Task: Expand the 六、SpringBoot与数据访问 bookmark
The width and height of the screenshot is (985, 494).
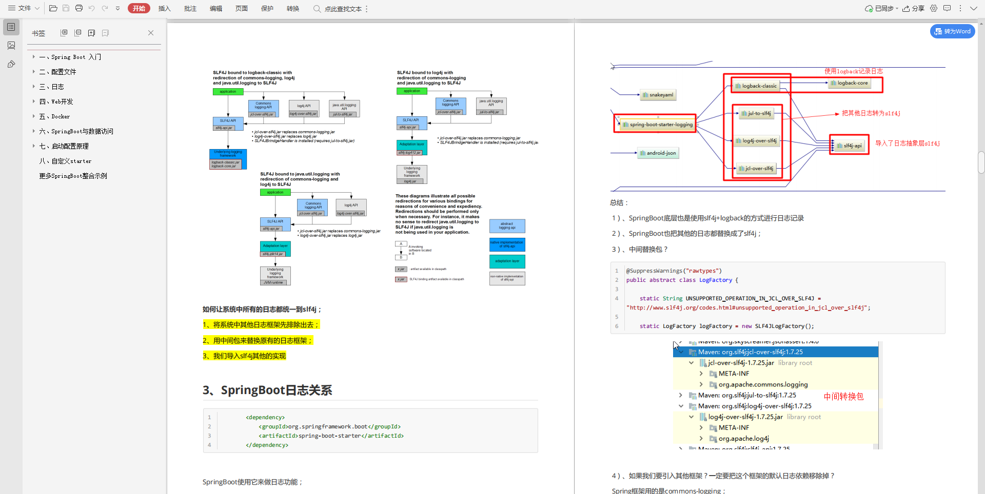Action: (x=34, y=131)
